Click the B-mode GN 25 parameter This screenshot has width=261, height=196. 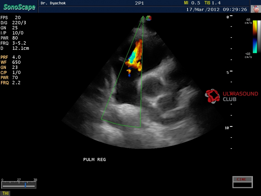(x=9, y=28)
